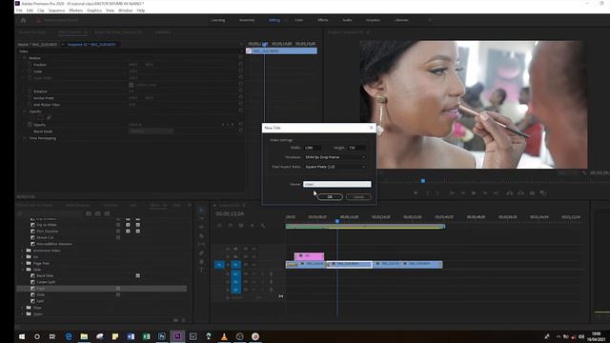610x343 pixels.
Task: Open the Timebase dropdown in New Title dialog
Action: tap(335, 157)
